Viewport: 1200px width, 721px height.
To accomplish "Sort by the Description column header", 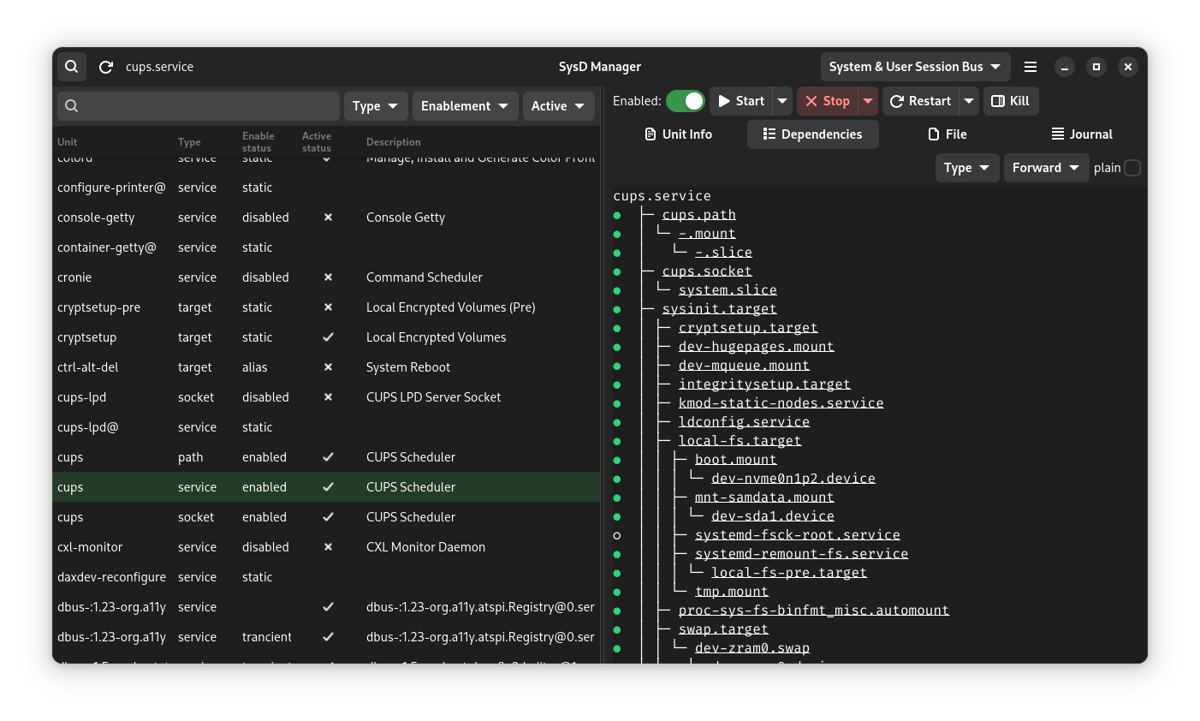I will click(394, 142).
